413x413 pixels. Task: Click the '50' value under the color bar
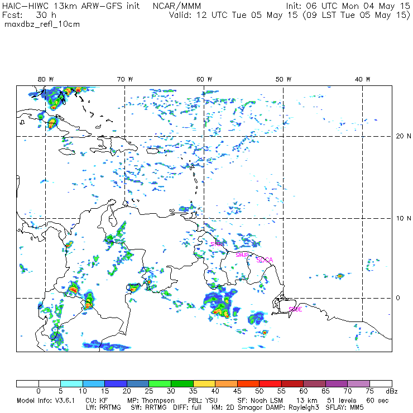(x=259, y=391)
